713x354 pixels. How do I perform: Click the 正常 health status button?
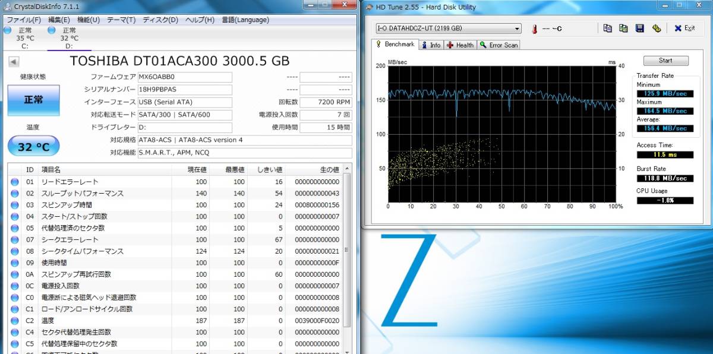[33, 100]
